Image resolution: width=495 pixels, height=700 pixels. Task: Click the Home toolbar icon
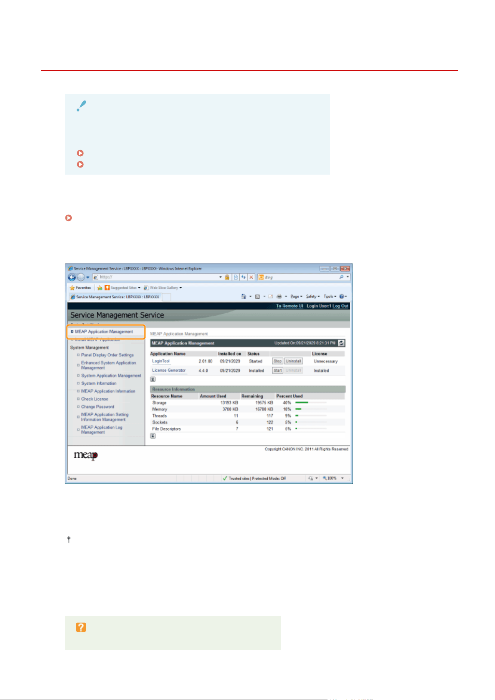pyautogui.click(x=244, y=297)
